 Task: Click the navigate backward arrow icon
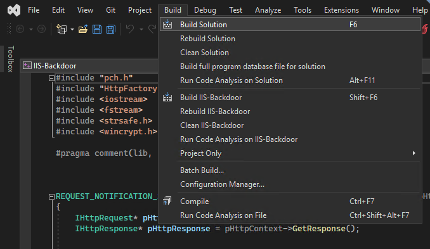pos(20,29)
